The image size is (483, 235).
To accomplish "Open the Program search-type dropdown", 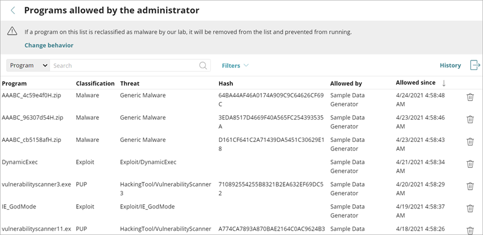I will point(28,65).
